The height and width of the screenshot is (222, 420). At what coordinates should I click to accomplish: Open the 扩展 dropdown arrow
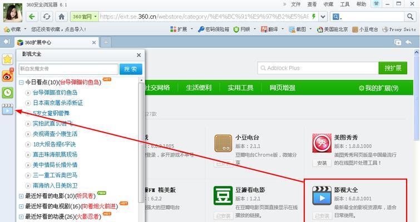tap(191, 29)
